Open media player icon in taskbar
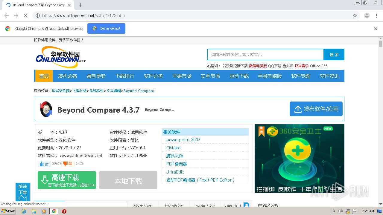 click(44, 211)
